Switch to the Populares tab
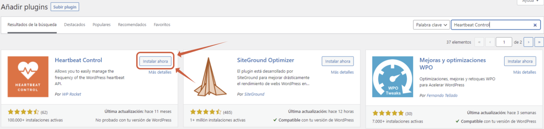This screenshot has height=129, width=544. [101, 25]
